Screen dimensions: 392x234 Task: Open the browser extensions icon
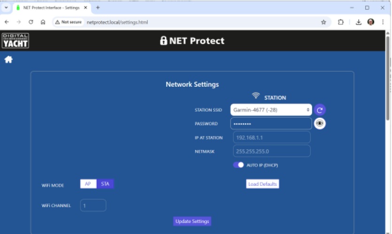[x=341, y=22]
